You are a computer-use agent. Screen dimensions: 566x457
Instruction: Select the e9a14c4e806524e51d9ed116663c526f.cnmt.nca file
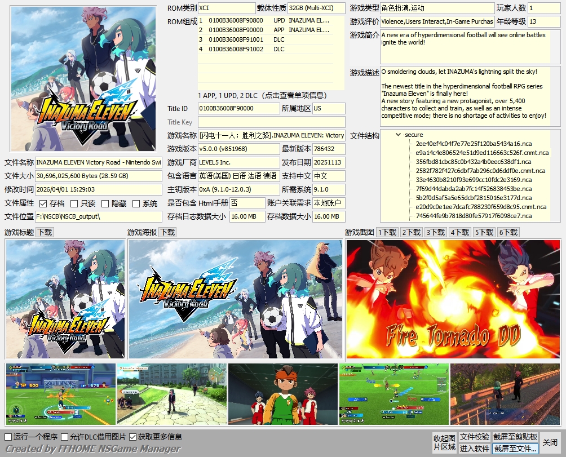click(481, 153)
